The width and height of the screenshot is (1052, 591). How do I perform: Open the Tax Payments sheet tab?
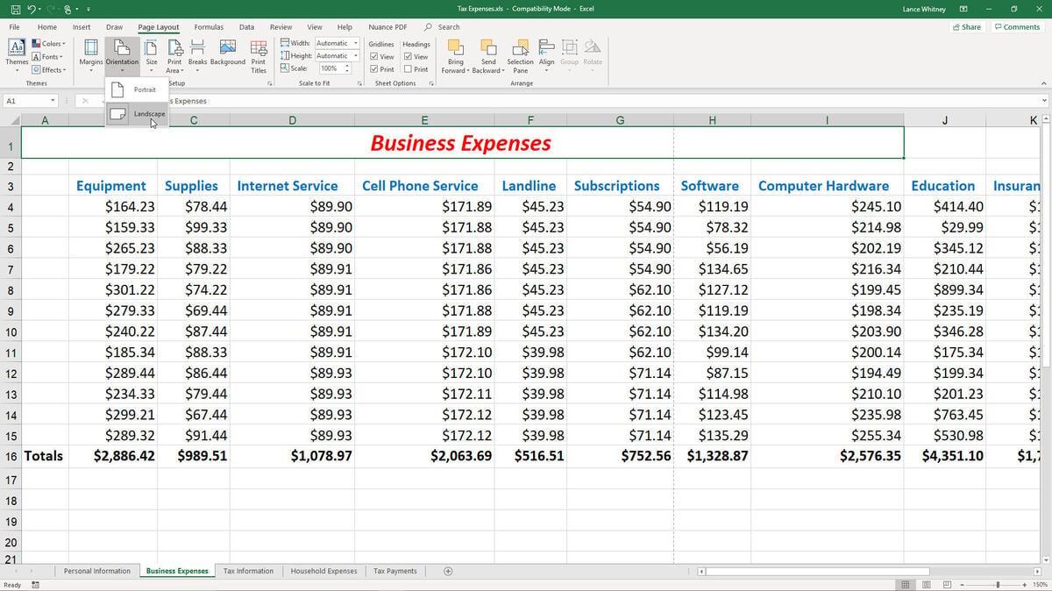[x=394, y=571]
